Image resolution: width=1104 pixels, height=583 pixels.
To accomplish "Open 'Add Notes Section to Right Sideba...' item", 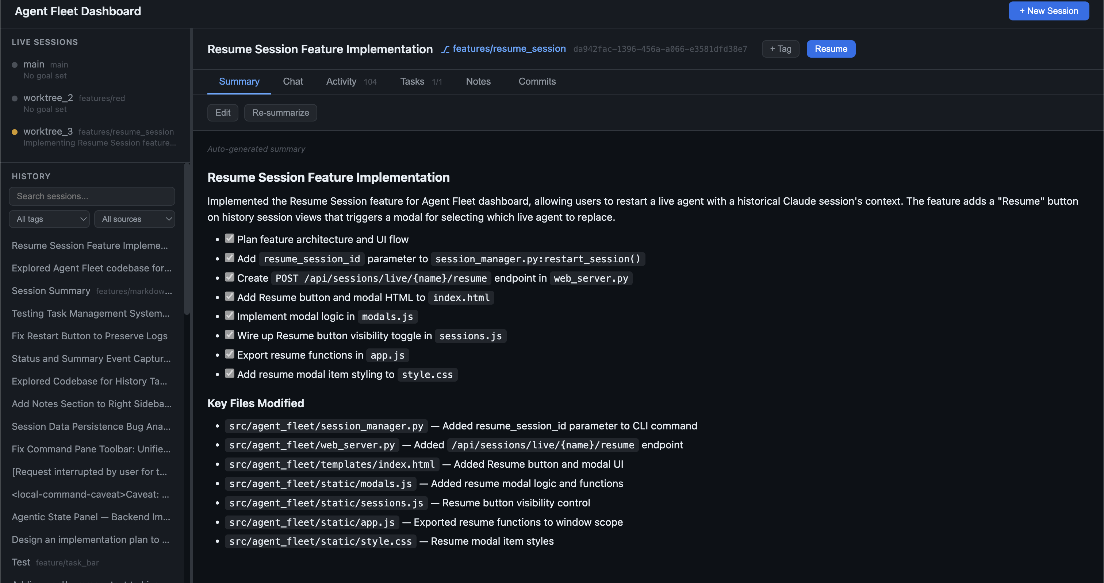I will [92, 404].
